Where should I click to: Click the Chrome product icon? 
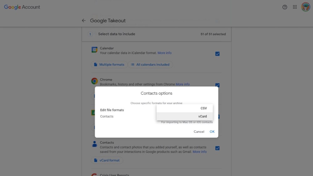(95, 81)
